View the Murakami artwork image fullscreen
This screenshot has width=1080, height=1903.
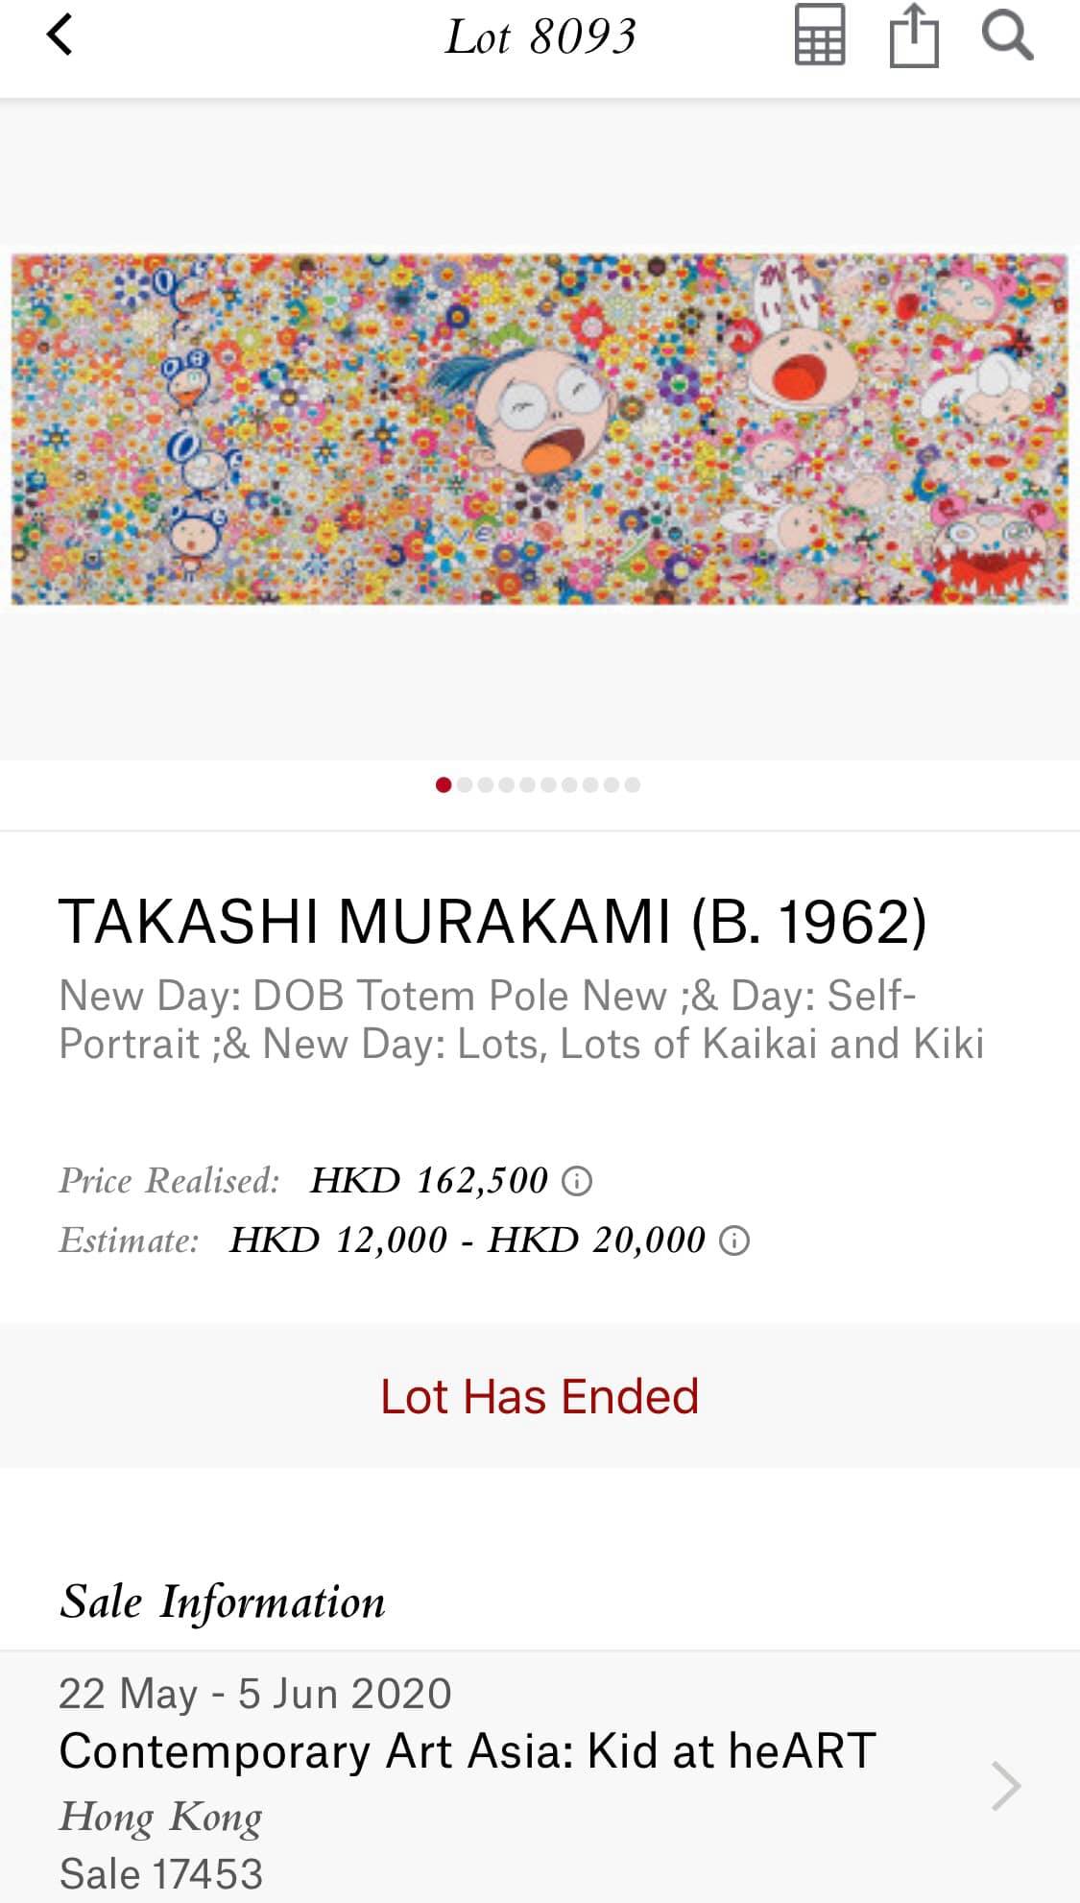[x=540, y=427]
